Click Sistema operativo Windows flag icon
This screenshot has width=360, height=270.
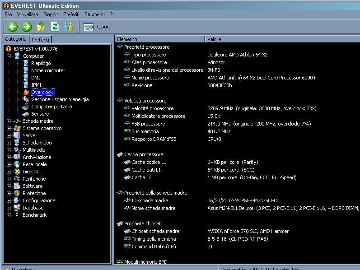click(x=17, y=128)
